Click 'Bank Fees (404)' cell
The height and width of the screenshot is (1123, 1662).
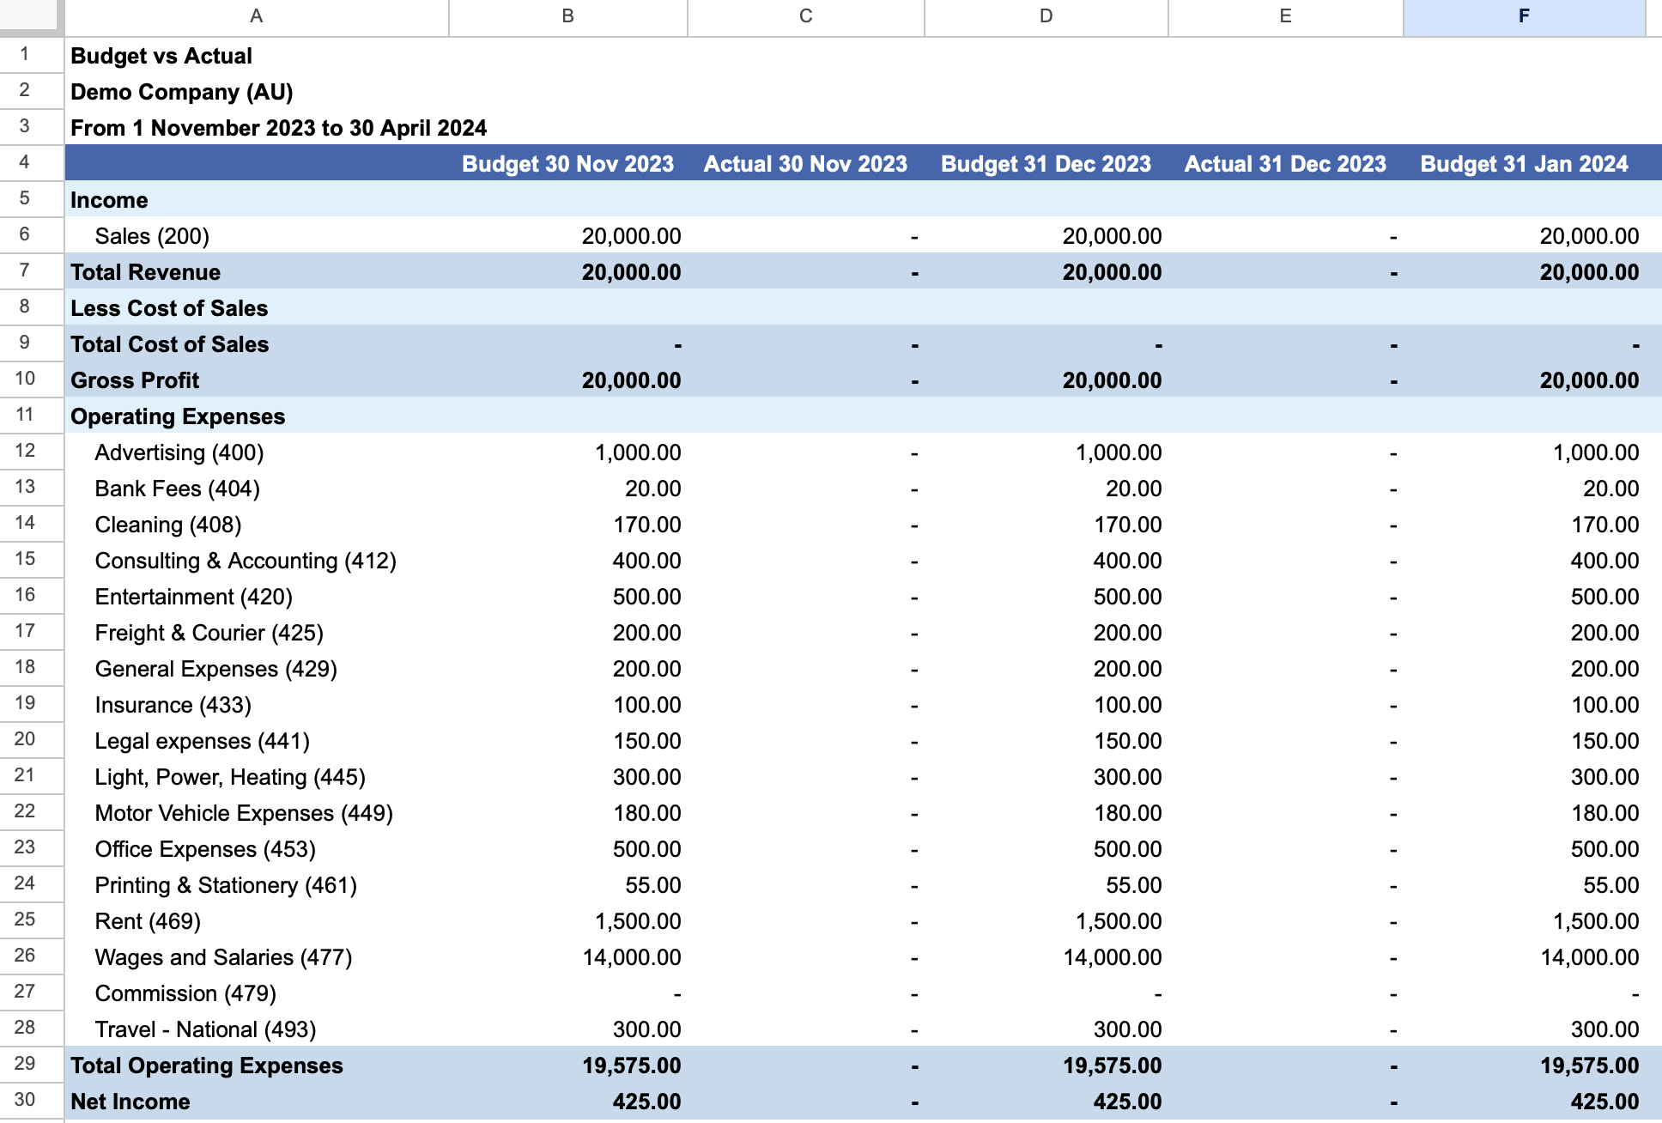(x=257, y=489)
